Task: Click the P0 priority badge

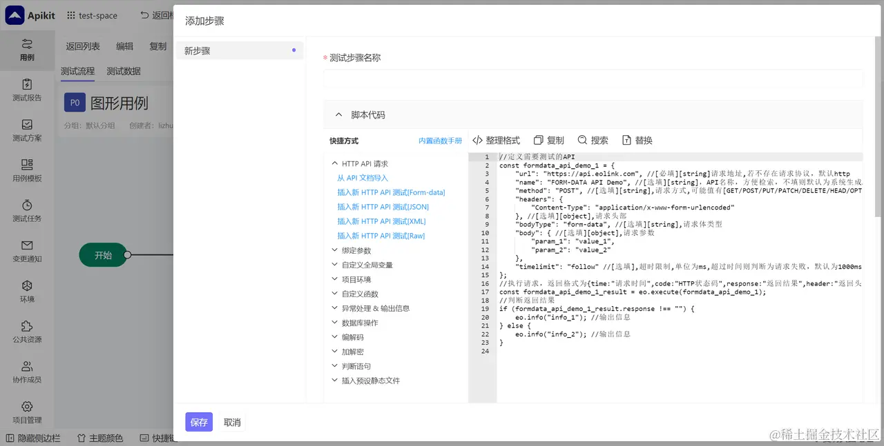Action: (75, 103)
